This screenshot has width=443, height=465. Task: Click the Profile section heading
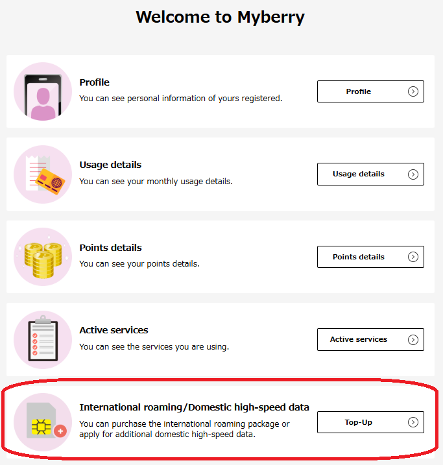94,82
